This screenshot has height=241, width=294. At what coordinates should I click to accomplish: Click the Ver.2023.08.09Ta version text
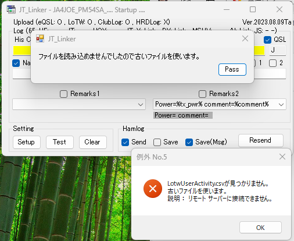click(x=267, y=22)
